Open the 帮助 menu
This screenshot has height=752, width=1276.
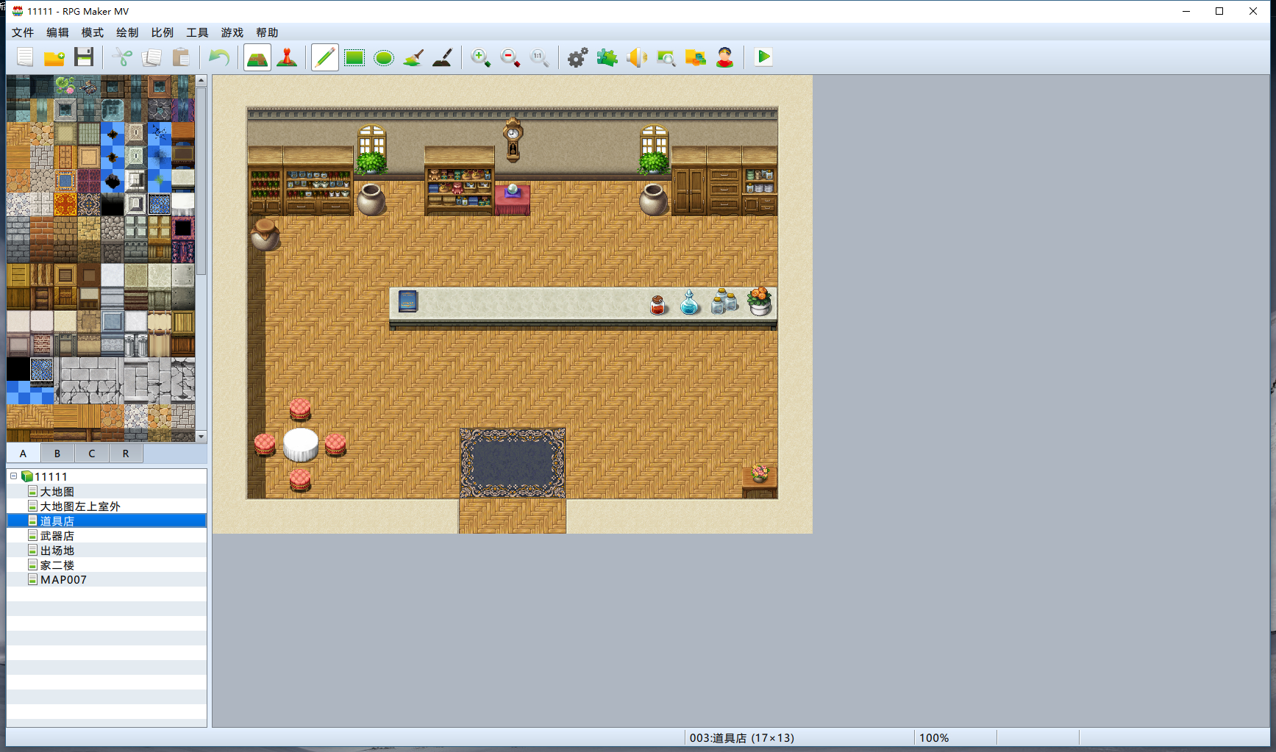[x=267, y=32]
